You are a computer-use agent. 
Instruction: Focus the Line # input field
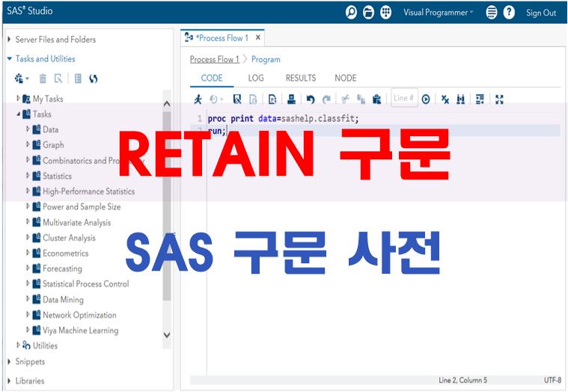pos(404,98)
